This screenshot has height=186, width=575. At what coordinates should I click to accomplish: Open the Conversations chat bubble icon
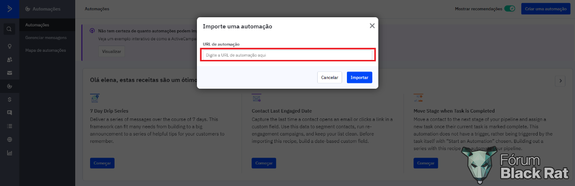10,113
